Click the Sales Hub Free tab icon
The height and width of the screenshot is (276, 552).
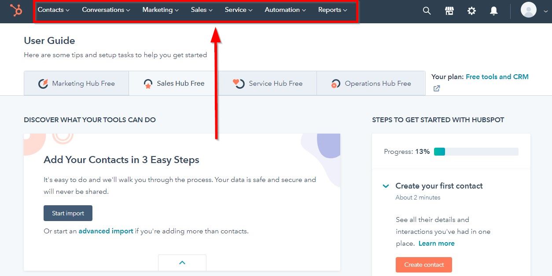tap(148, 84)
